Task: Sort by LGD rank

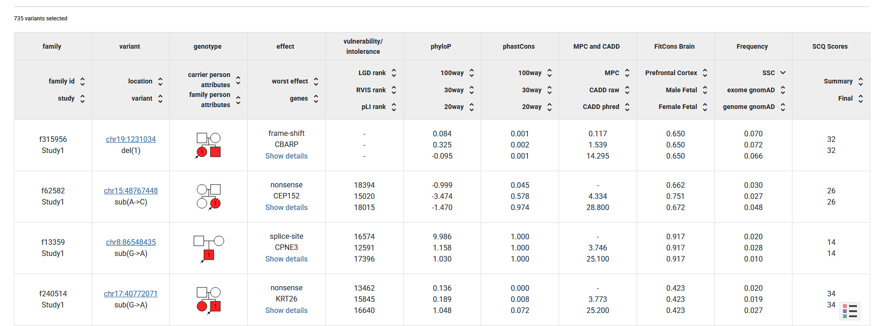Action: click(x=394, y=73)
